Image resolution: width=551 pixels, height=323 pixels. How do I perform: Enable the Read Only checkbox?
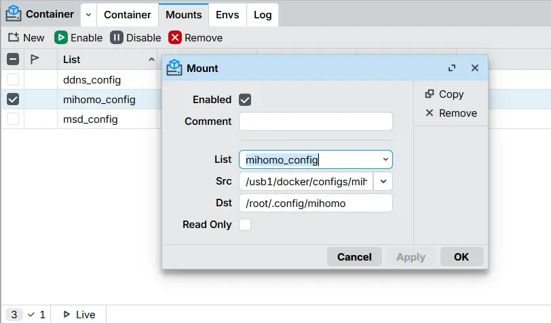tap(245, 225)
